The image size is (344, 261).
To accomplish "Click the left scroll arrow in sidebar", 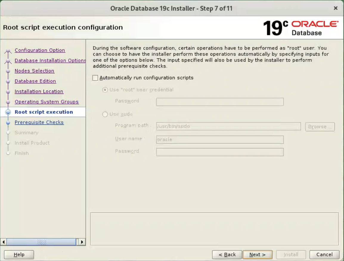I will (4, 242).
